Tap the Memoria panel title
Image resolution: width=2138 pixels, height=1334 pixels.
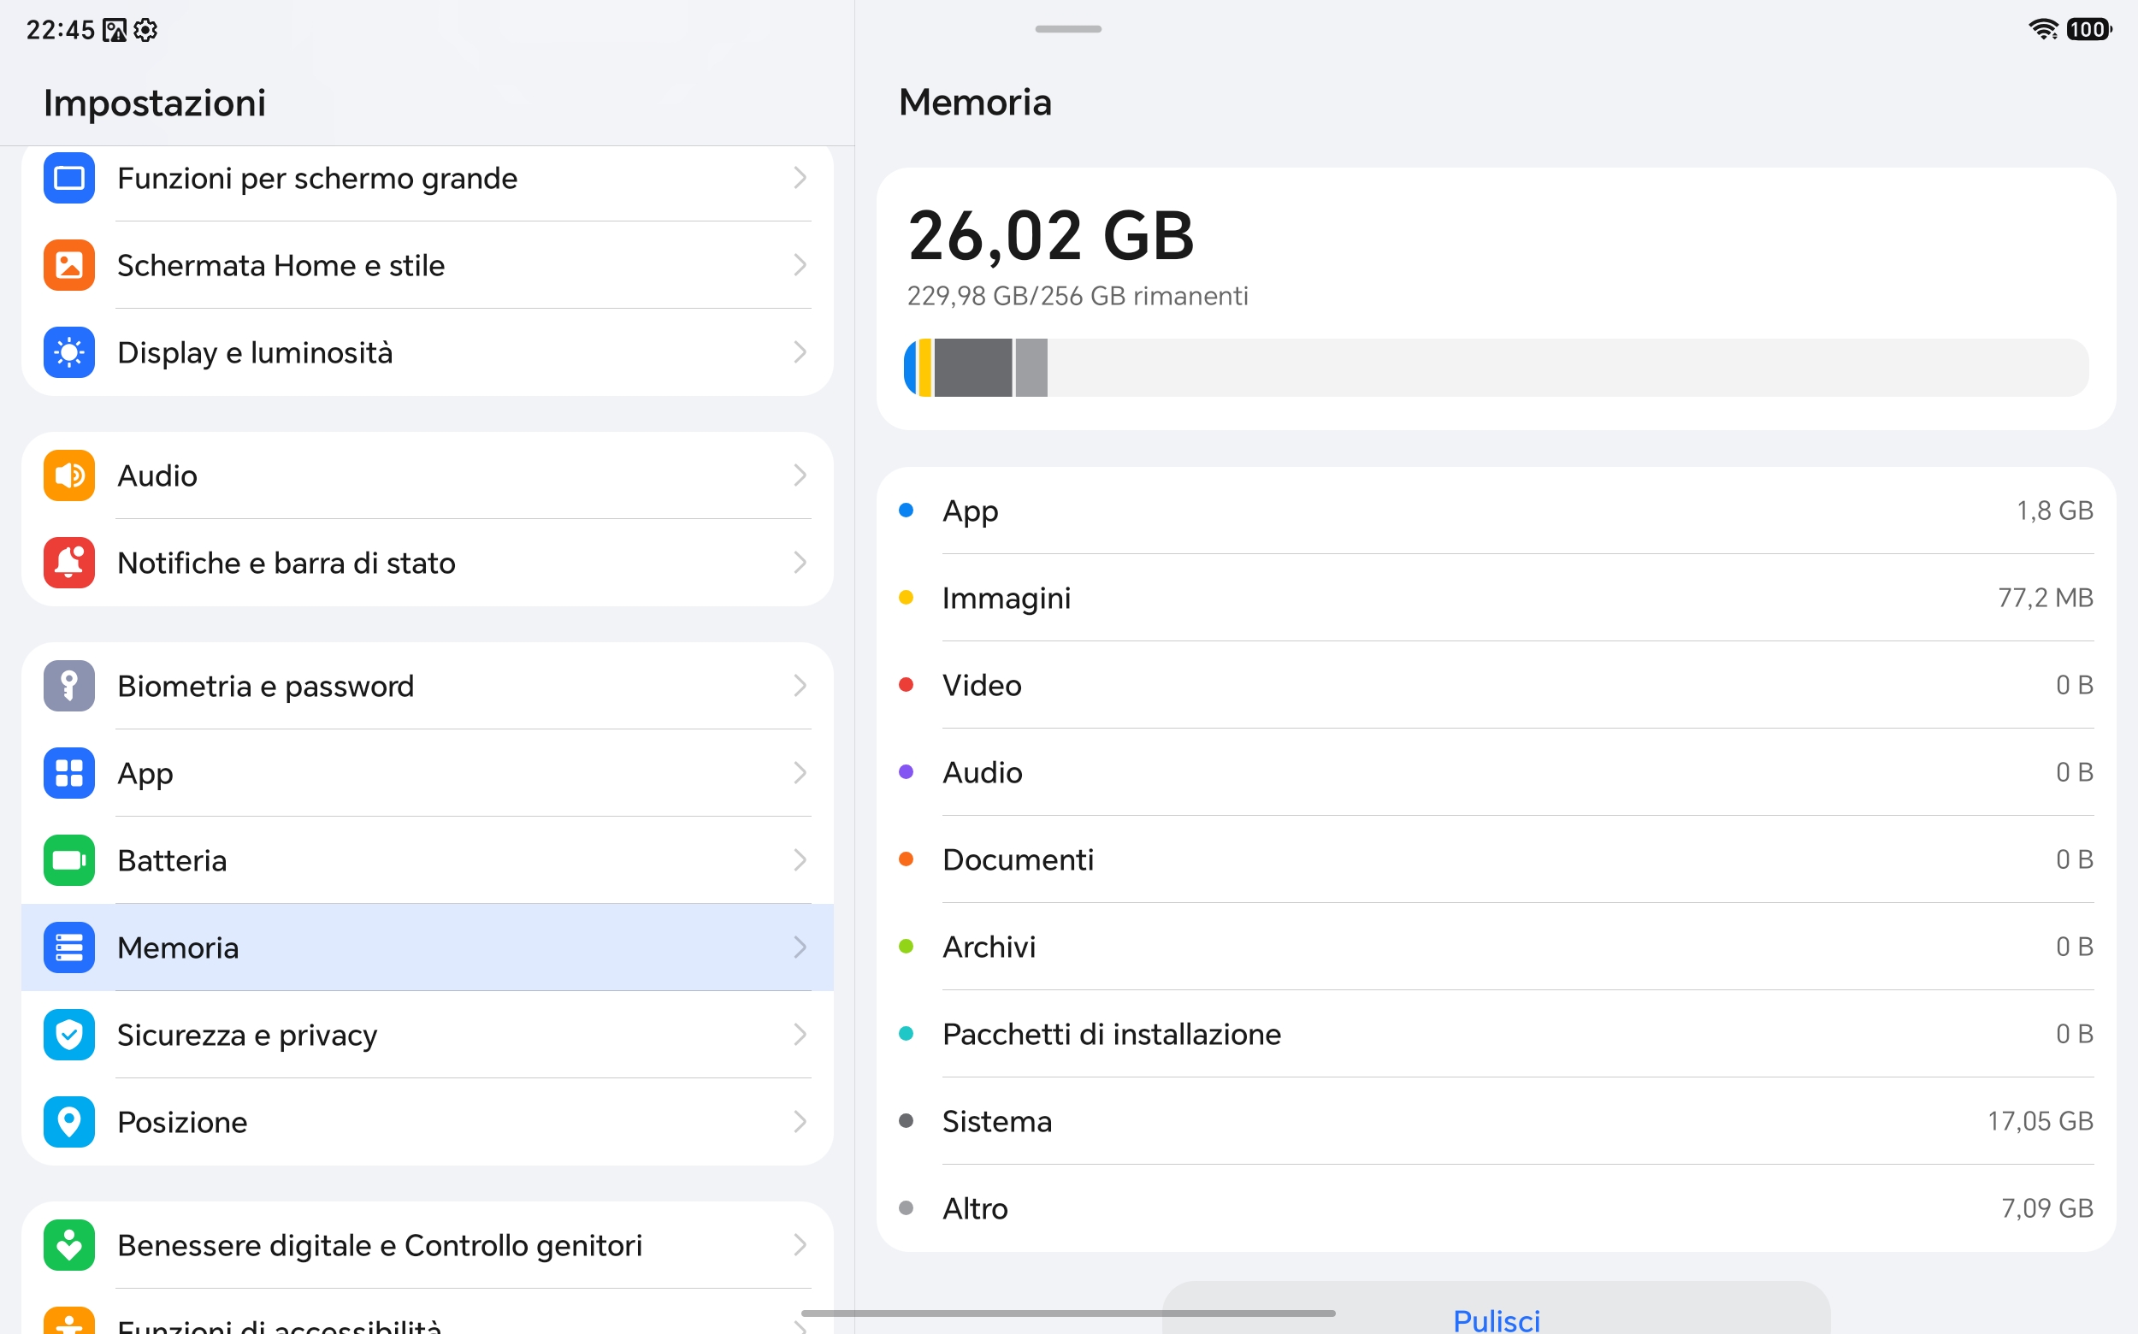tap(975, 103)
